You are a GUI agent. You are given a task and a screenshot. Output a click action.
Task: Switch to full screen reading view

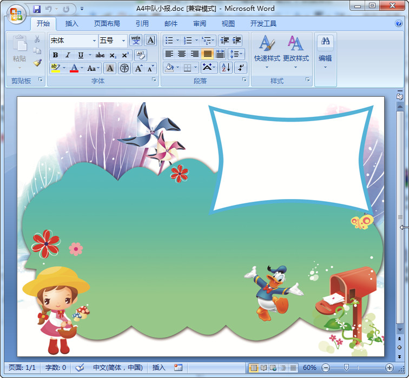coord(263,368)
